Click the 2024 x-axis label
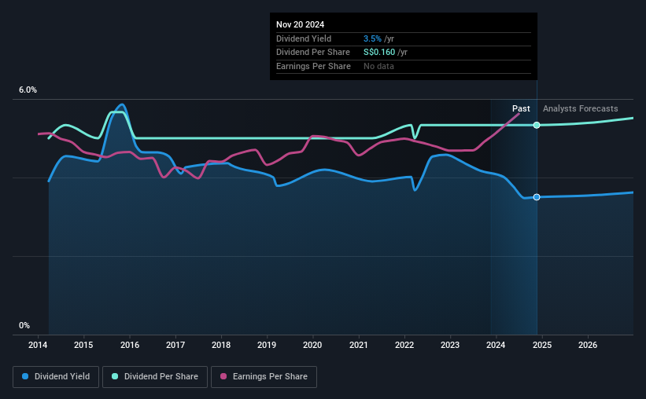Viewport: 646px width, 399px height. (x=496, y=345)
